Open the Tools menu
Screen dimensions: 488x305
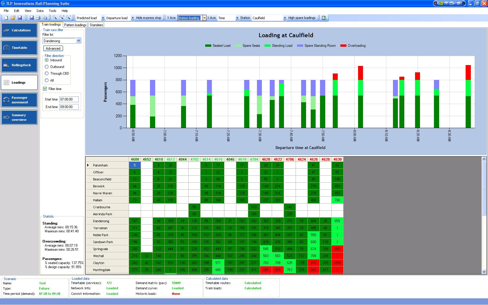click(53, 11)
